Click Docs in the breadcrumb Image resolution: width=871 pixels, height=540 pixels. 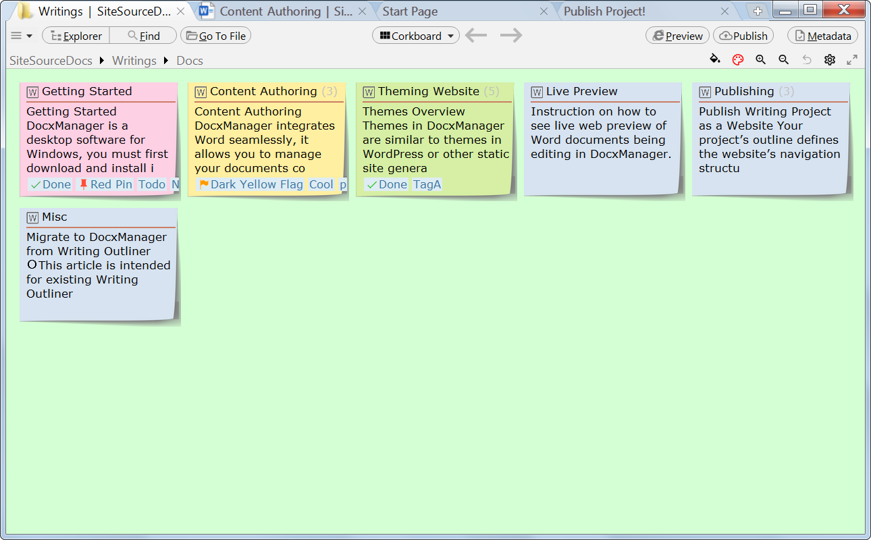click(190, 61)
